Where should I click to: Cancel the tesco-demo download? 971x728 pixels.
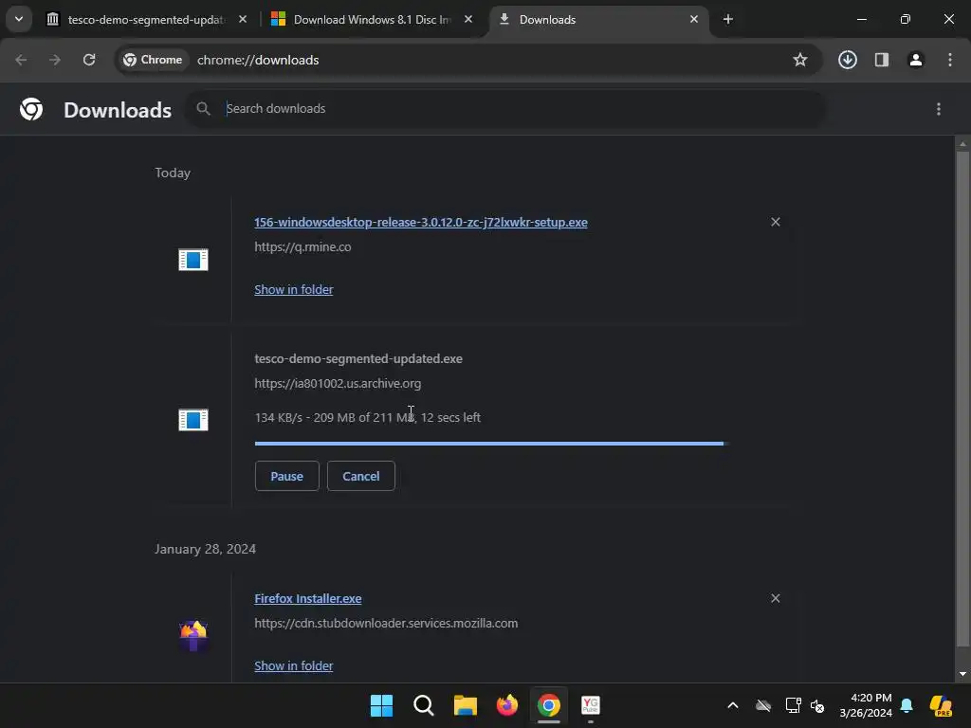tap(361, 476)
